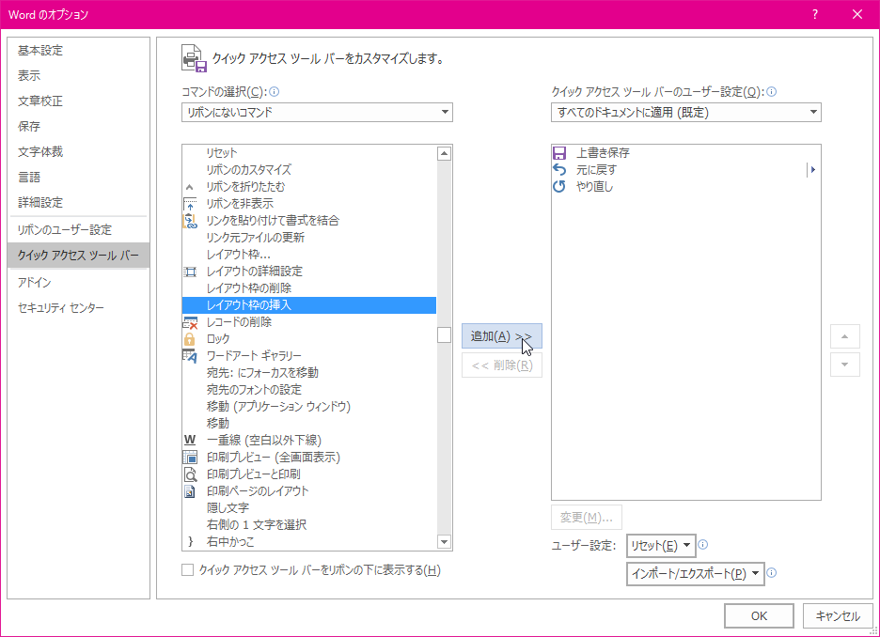The width and height of the screenshot is (880, 637).
Task: Click the 追加(A) >> button
Action: coord(502,336)
